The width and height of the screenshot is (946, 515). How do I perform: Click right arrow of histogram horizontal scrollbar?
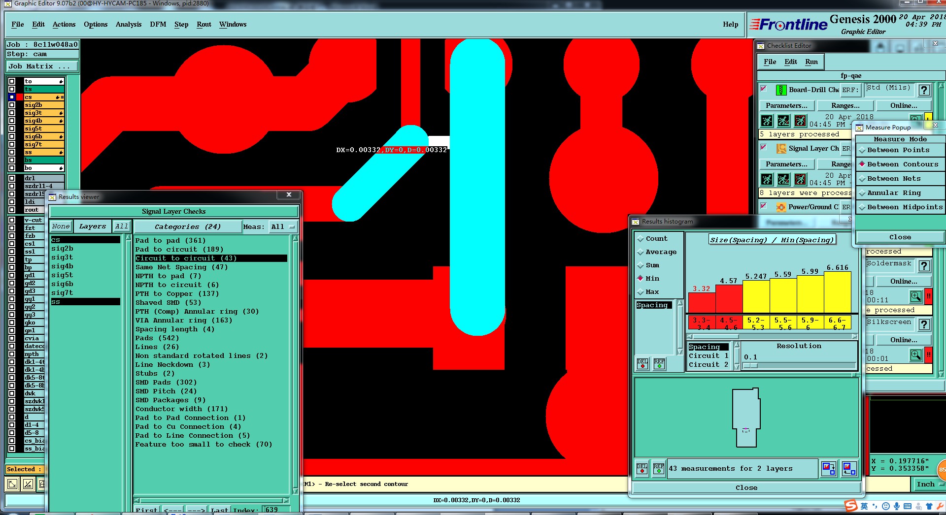pyautogui.click(x=854, y=337)
